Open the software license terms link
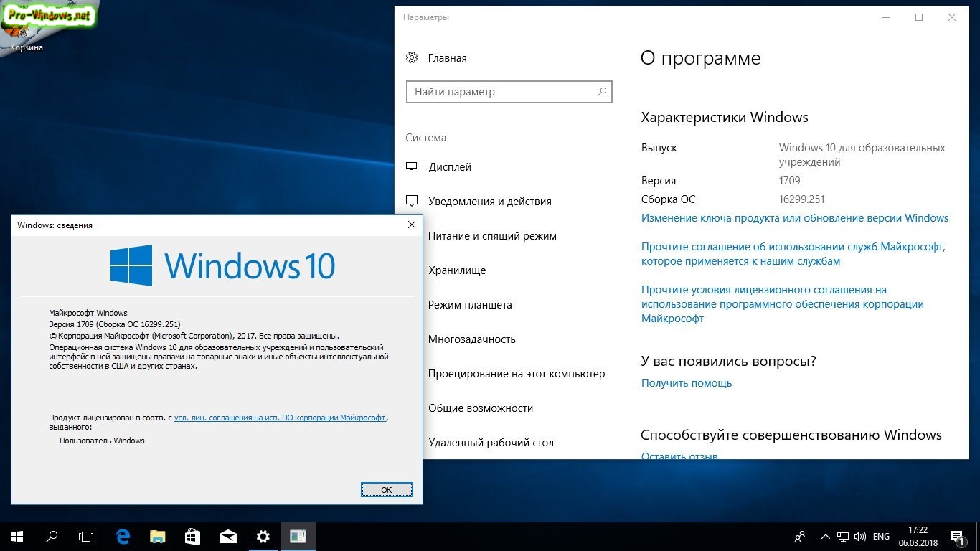The height and width of the screenshot is (551, 980). (783, 304)
